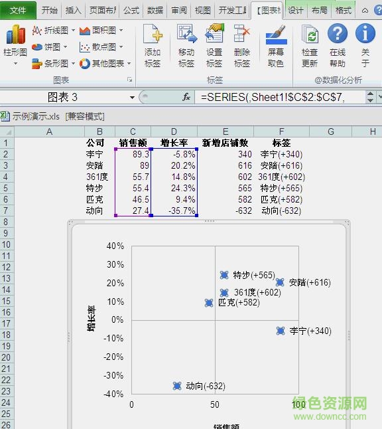
Task: Step the formula bar scroll up arrow
Action: tap(370, 94)
